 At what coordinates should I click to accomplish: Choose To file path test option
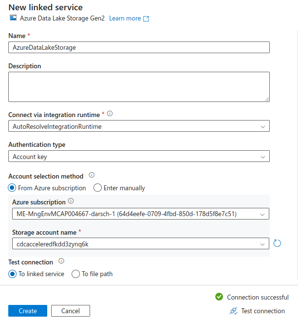(x=75, y=274)
